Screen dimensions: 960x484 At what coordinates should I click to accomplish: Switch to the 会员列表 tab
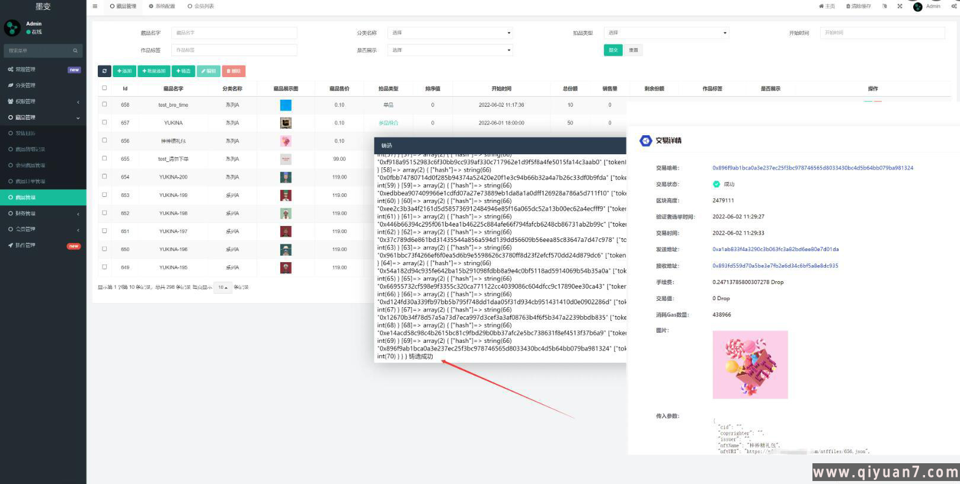[201, 7]
